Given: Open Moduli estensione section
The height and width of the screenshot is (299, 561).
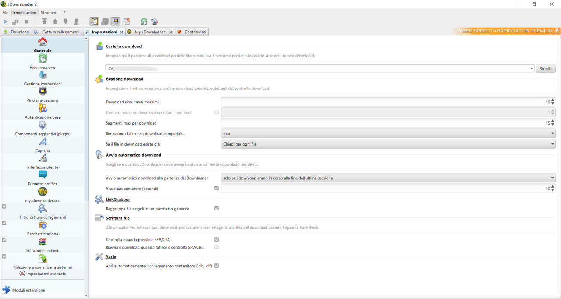Looking at the screenshot, I should click(x=43, y=290).
